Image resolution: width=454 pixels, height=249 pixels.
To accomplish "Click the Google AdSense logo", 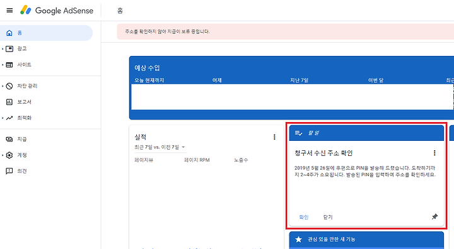I will pyautogui.click(x=57, y=11).
